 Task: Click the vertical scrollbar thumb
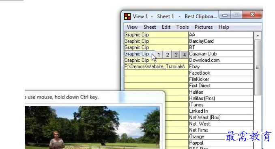click(258, 67)
